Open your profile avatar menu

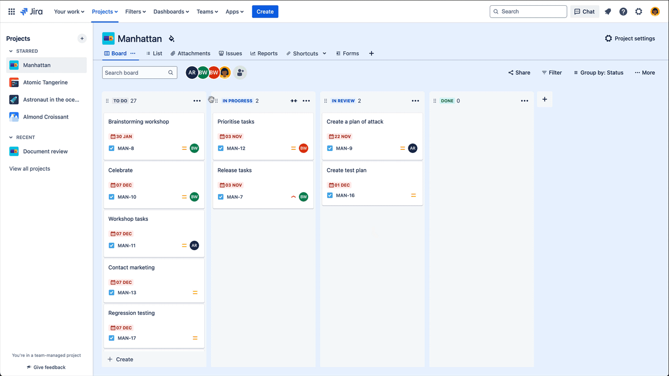(655, 11)
